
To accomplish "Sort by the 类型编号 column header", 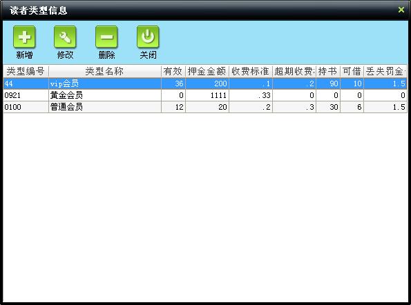I will (26, 71).
